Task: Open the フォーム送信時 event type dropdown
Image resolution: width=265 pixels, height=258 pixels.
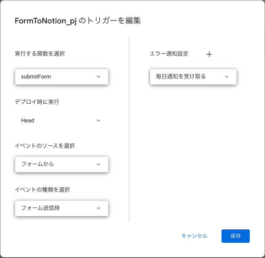Action: [x=62, y=209]
